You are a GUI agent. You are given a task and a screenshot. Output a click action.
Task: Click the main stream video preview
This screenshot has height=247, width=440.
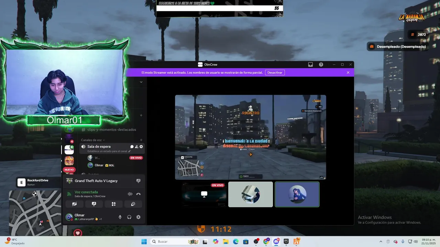click(250, 137)
